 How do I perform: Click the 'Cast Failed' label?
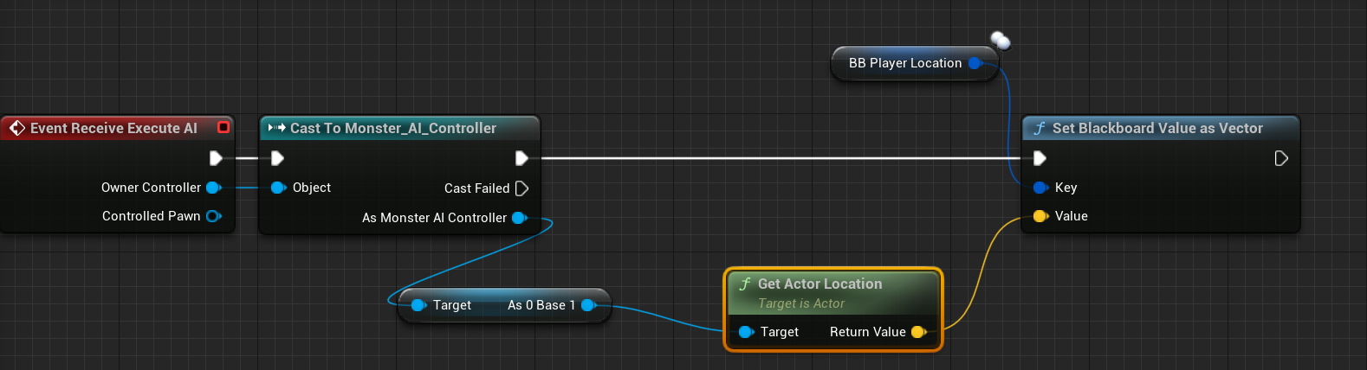coord(476,188)
